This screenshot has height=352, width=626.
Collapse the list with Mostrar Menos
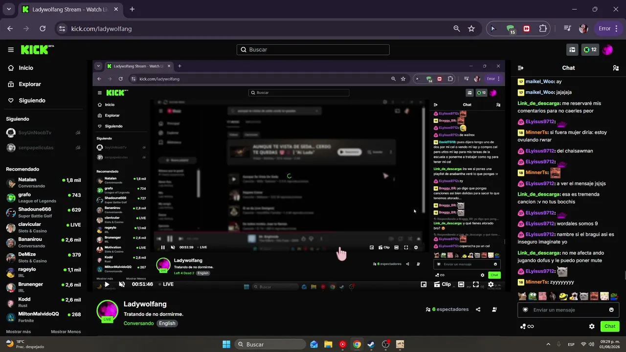[x=66, y=331]
